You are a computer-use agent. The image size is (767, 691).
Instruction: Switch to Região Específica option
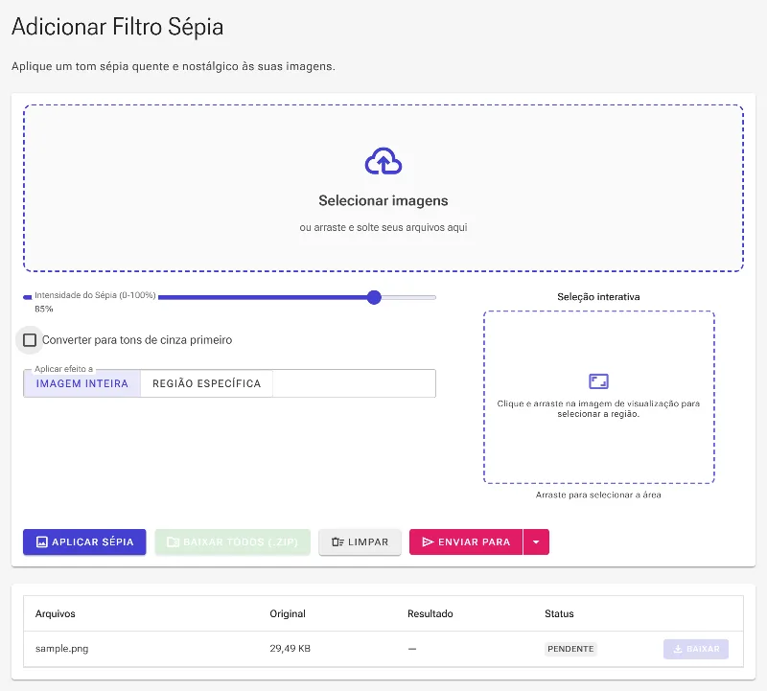[x=206, y=383]
